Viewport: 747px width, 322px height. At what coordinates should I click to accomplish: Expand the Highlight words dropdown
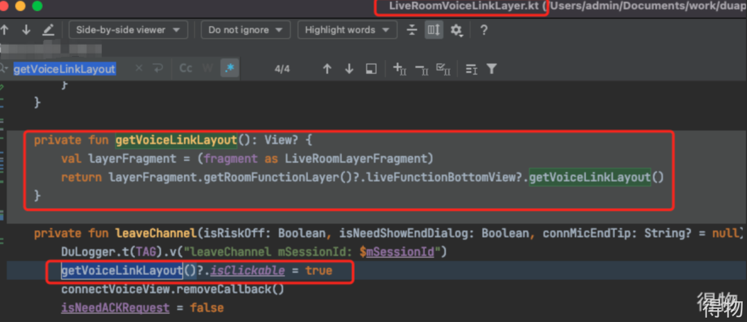[347, 30]
